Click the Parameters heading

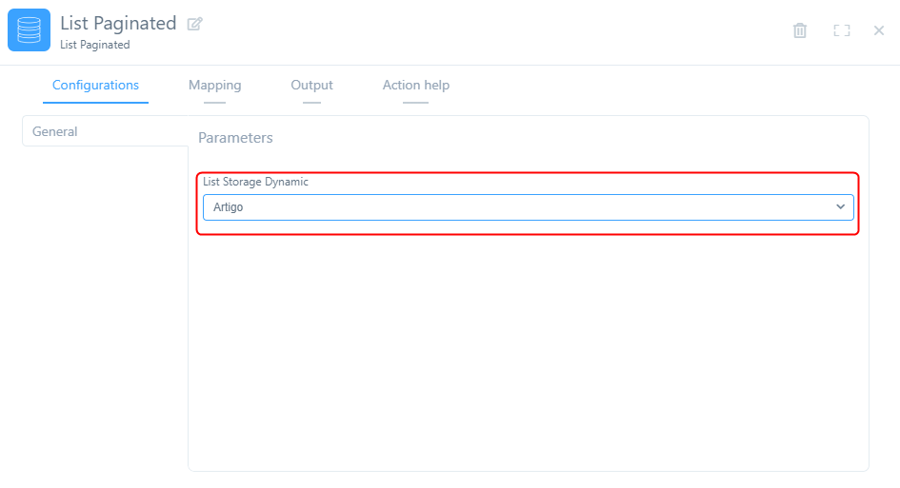pos(235,138)
